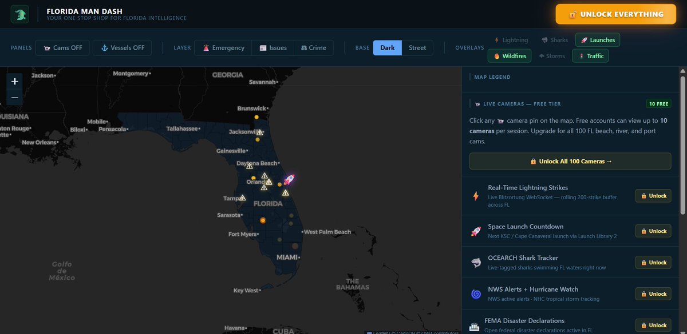
Task: Disable the Wildfires overlay
Action: click(x=510, y=56)
